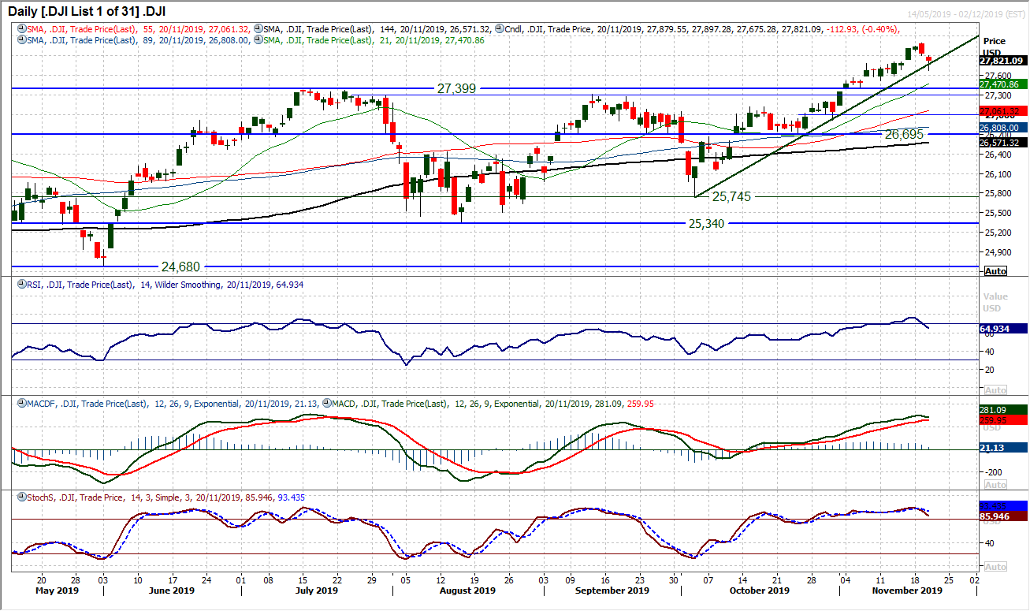This screenshot has height=611, width=1030.
Task: Click the clock icon beside the SMA 144 legend
Action: point(260,28)
